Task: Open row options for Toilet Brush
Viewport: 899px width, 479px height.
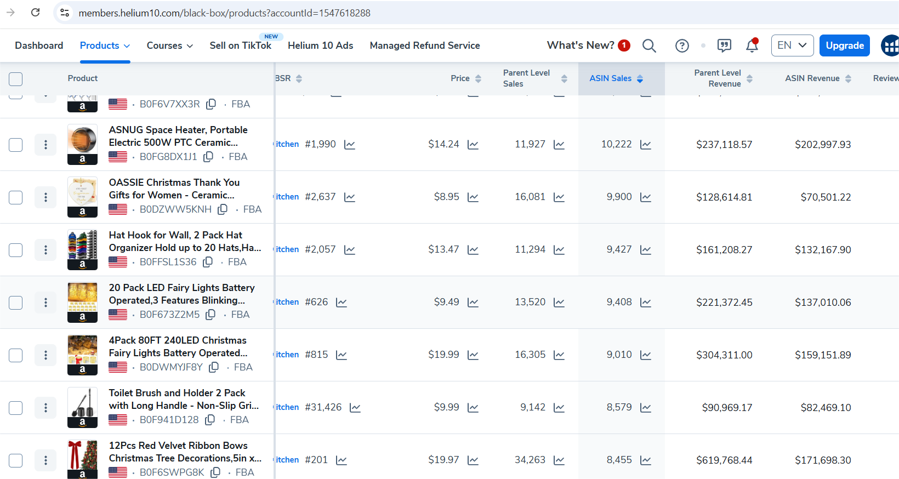Action: [45, 408]
